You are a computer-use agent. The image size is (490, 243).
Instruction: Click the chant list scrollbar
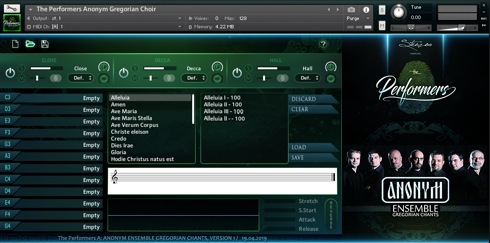[193, 109]
